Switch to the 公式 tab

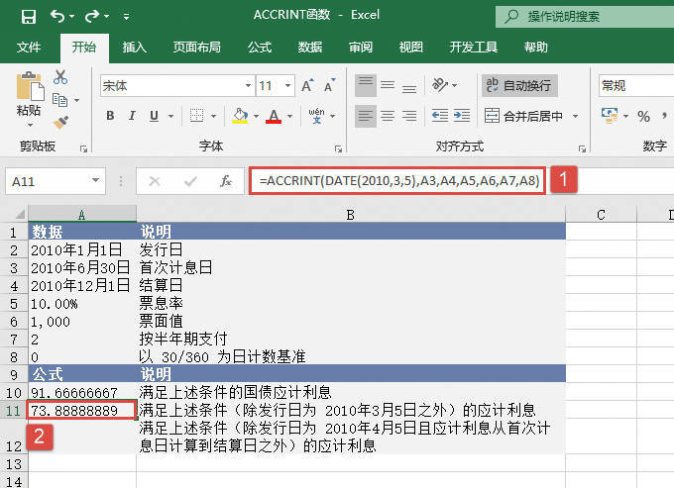pyautogui.click(x=260, y=47)
